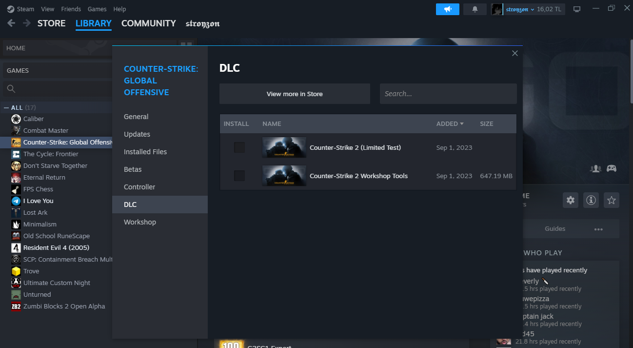The width and height of the screenshot is (633, 348).
Task: Click View more in Store button
Action: pyautogui.click(x=295, y=94)
